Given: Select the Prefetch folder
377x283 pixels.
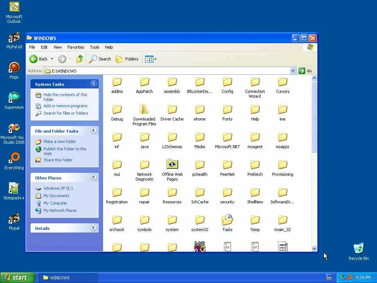Looking at the screenshot, I should pyautogui.click(x=255, y=168).
